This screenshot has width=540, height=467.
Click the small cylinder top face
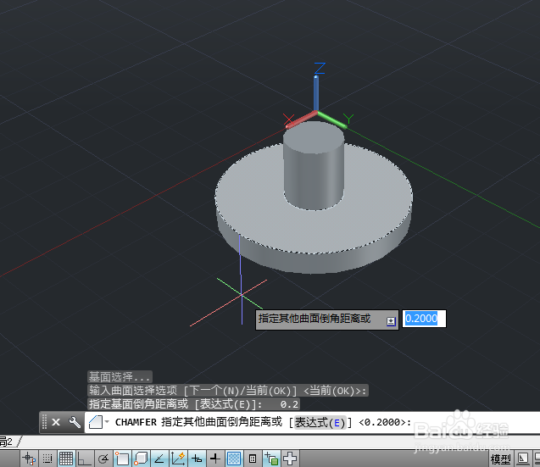tap(314, 136)
